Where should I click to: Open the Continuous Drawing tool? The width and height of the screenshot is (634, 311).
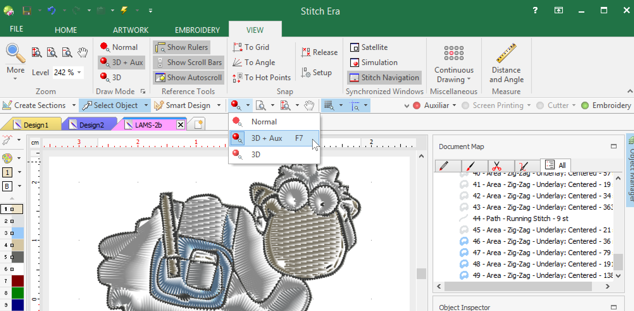coord(454,53)
